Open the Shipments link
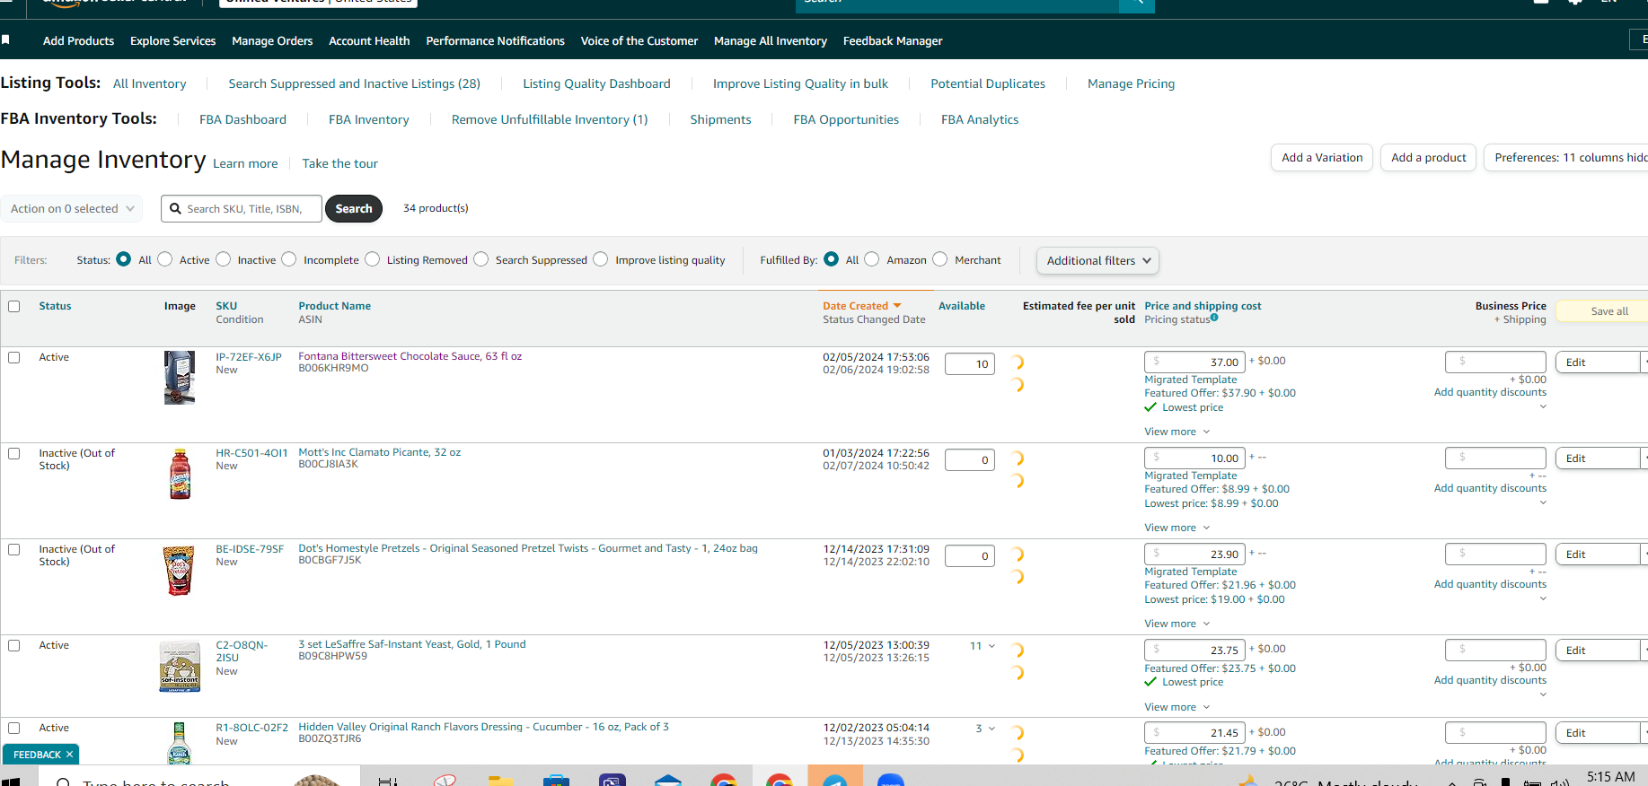1648x786 pixels. [x=720, y=119]
